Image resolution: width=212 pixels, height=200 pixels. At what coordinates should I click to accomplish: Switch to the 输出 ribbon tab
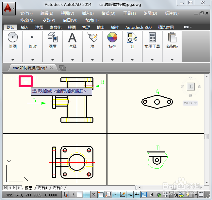(101, 28)
